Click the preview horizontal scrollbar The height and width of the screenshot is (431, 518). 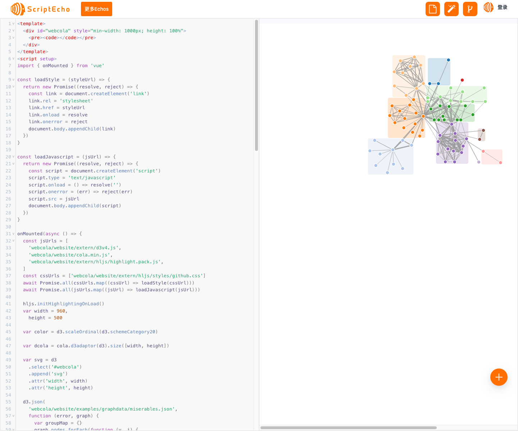(x=348, y=428)
